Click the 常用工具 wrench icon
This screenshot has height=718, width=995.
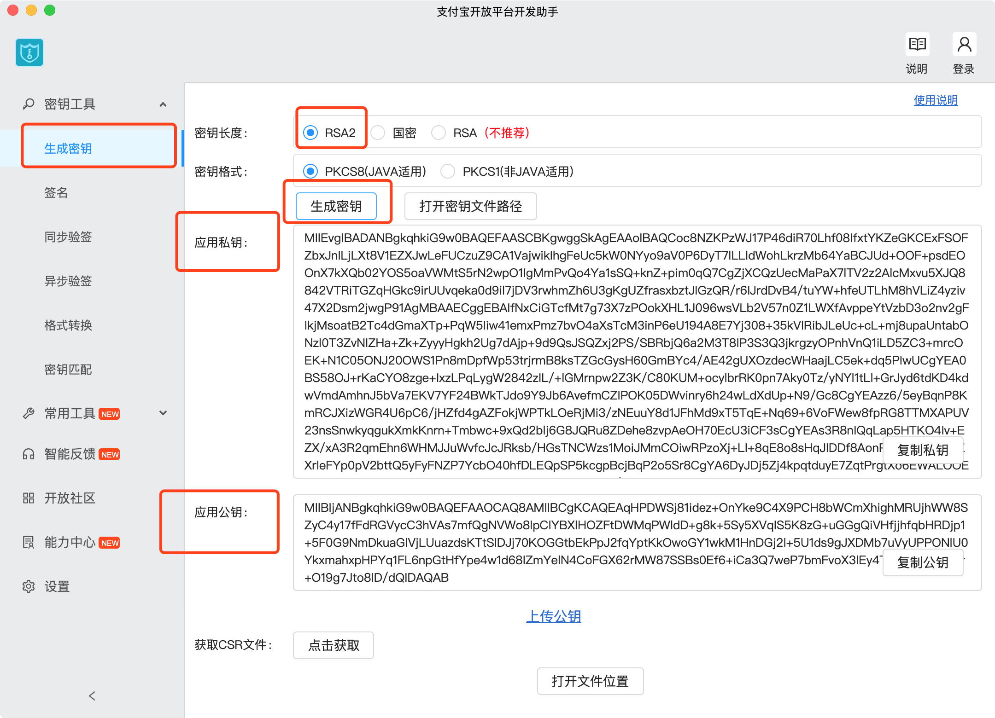(x=29, y=413)
